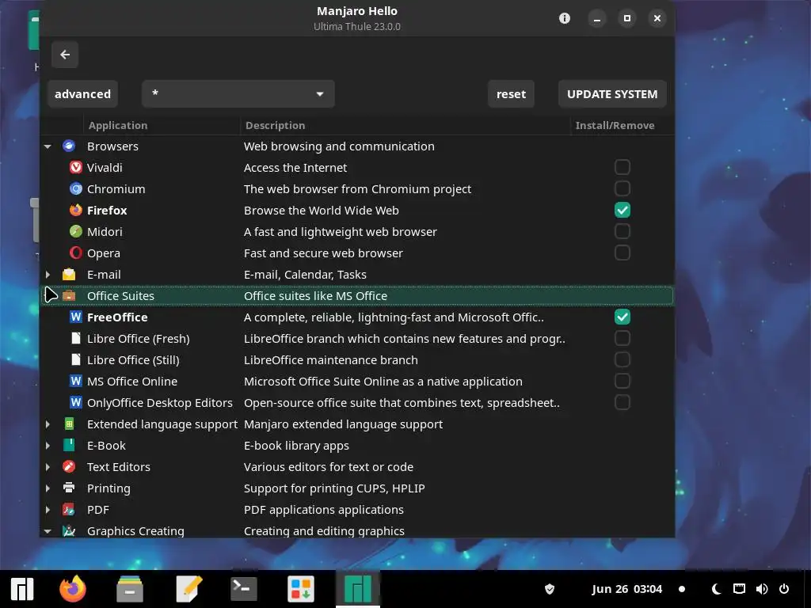Tick the Vivaldi install checkbox

(623, 167)
